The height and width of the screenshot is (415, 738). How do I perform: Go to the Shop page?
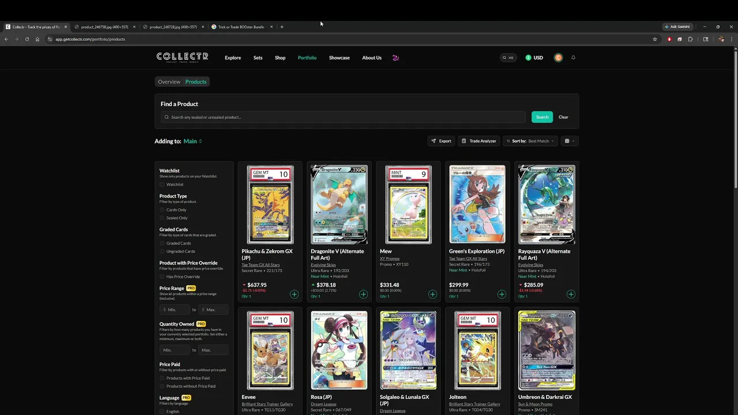(x=280, y=58)
